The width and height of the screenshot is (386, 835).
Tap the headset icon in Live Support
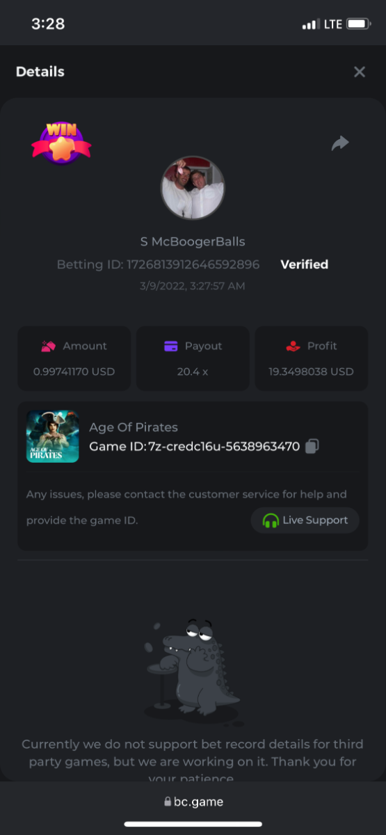click(x=271, y=520)
